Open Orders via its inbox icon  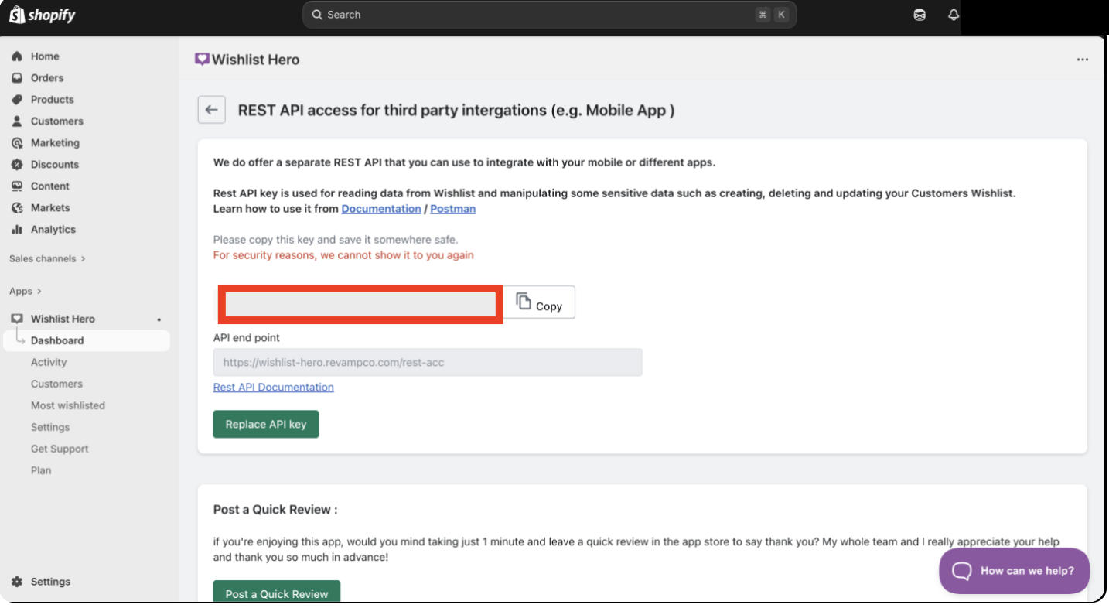tap(17, 78)
